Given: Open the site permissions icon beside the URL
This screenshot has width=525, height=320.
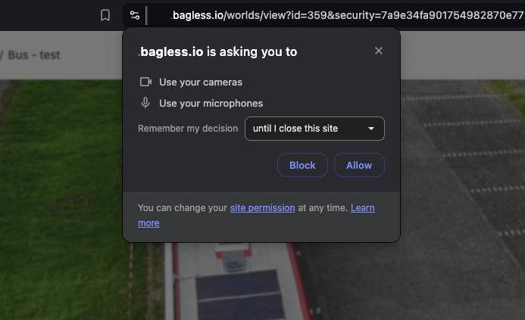Looking at the screenshot, I should [134, 15].
